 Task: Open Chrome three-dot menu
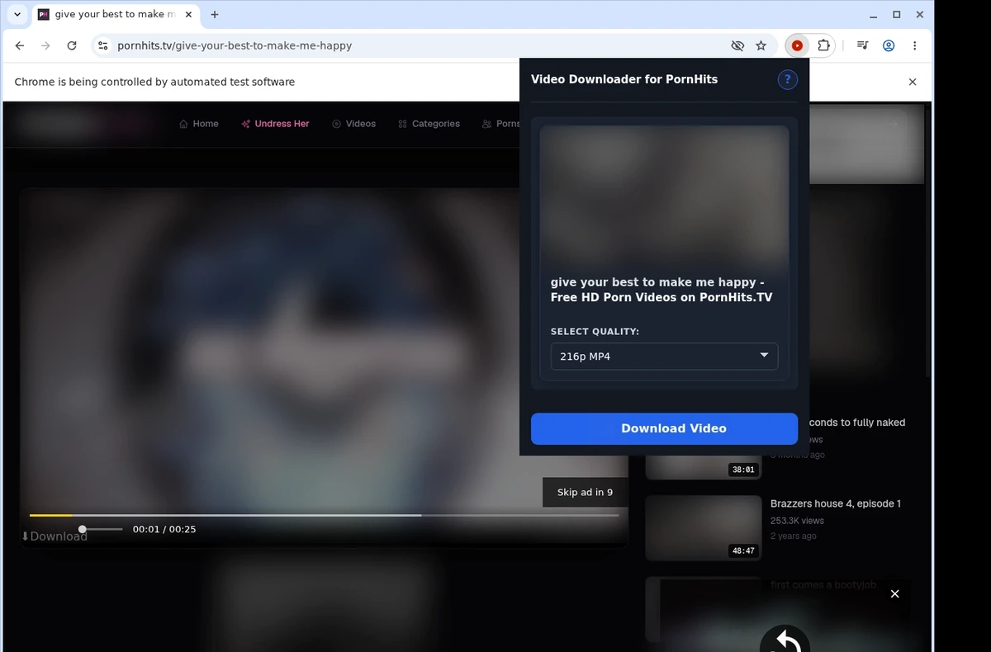tap(914, 46)
